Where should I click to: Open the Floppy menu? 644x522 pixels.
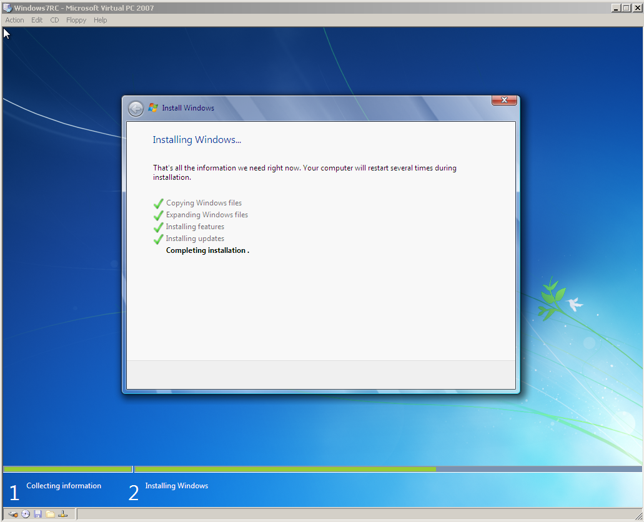(76, 20)
